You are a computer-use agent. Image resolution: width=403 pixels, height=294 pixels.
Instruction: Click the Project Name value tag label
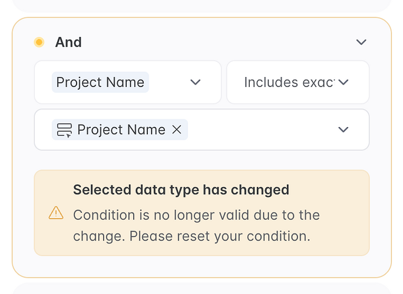click(121, 130)
